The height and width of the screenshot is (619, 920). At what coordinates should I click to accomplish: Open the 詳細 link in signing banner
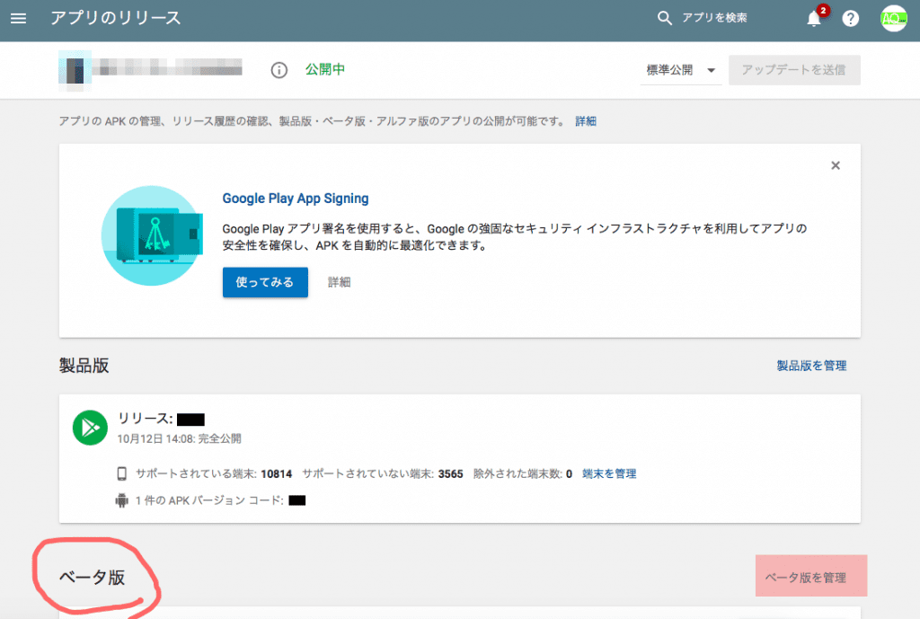[339, 282]
